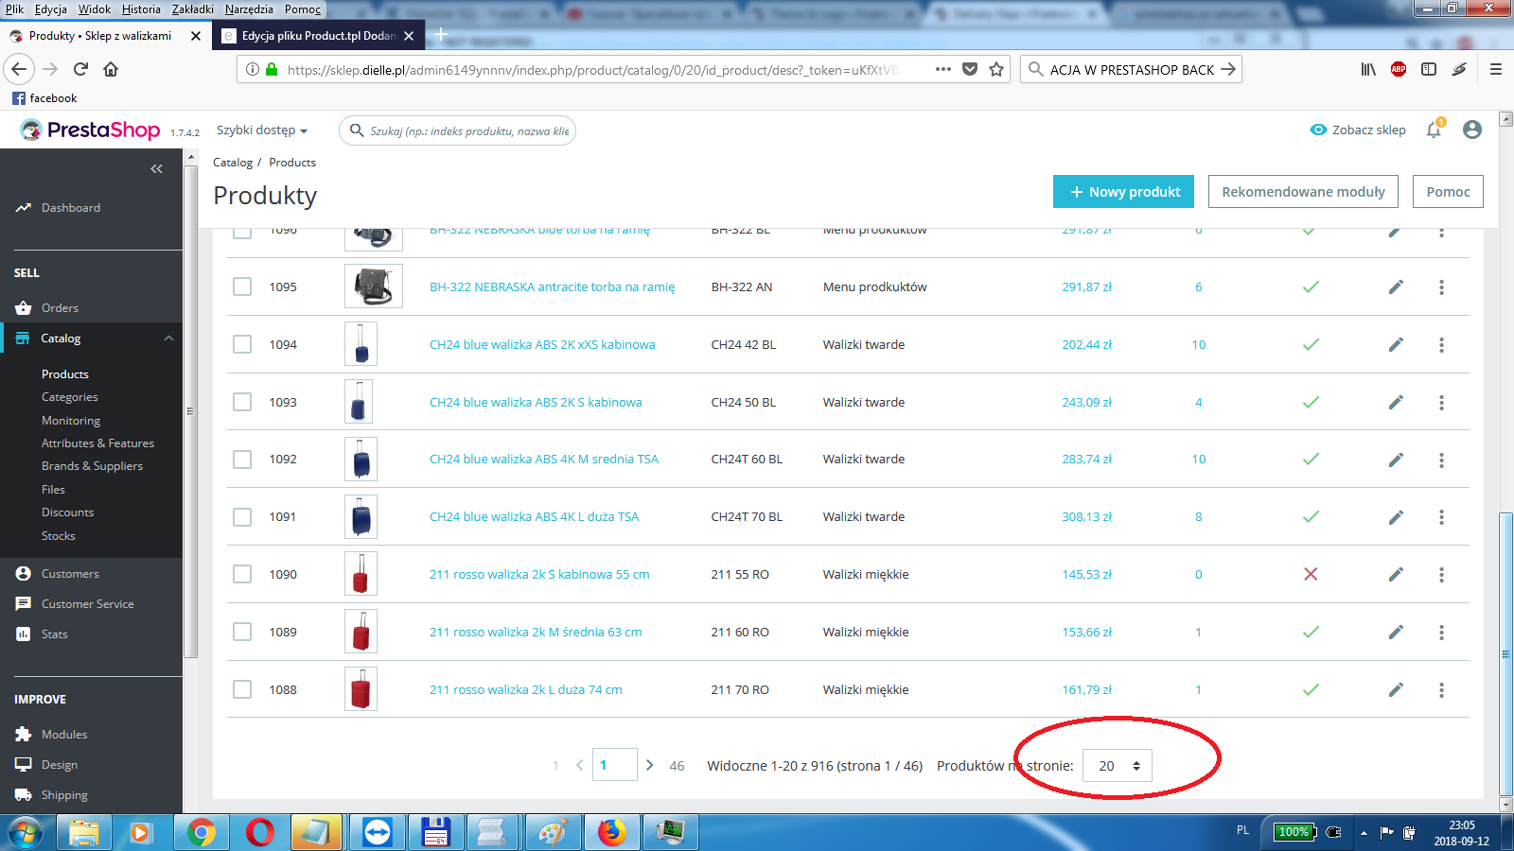Screen dimensions: 1514x851
Task: Edit product 1095 with the pencil icon
Action: (x=1396, y=287)
